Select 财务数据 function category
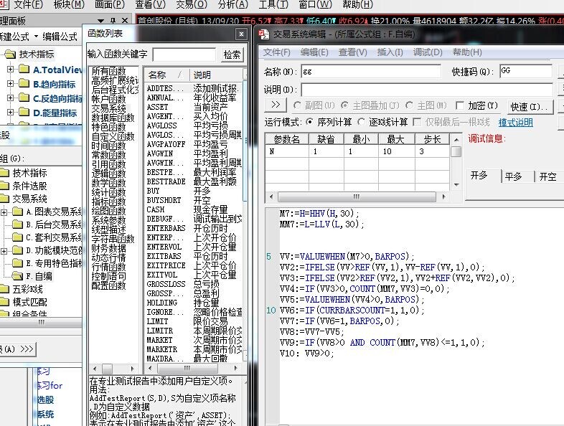This screenshot has width=564, height=426. [108, 248]
